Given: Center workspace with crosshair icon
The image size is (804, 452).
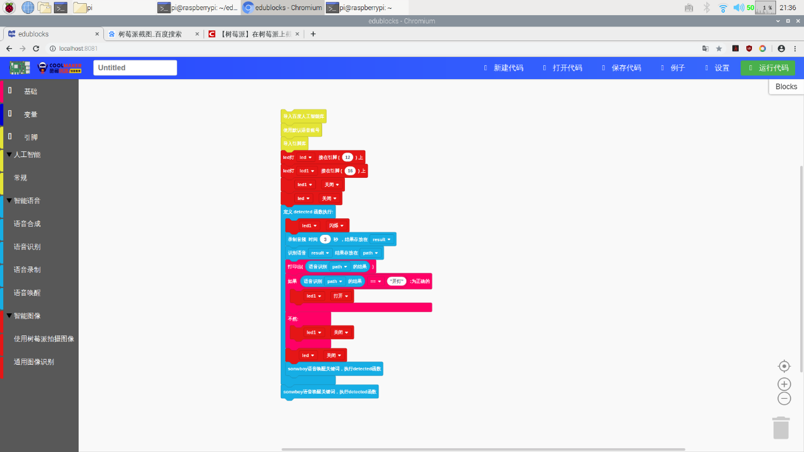Looking at the screenshot, I should pos(784,366).
